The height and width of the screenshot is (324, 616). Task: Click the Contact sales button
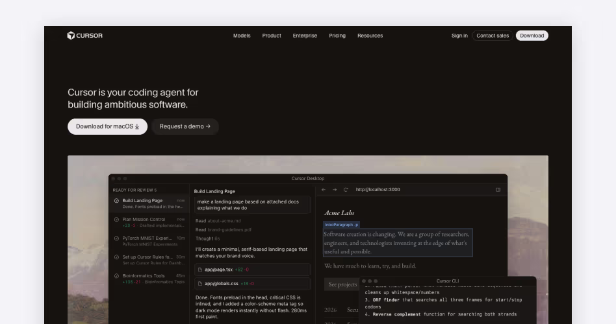pos(493,36)
